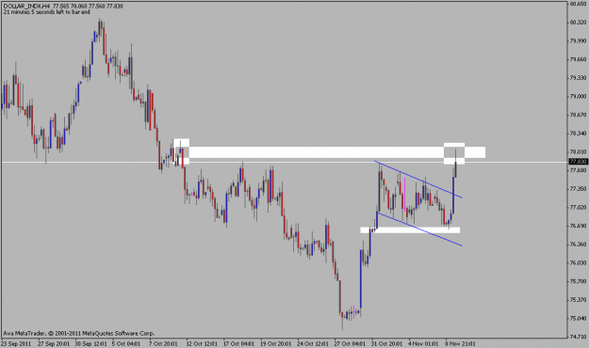Click the '5 Oct 04:01' time axis label
Image resolution: width=589 pixels, height=348 pixels.
tap(126, 343)
